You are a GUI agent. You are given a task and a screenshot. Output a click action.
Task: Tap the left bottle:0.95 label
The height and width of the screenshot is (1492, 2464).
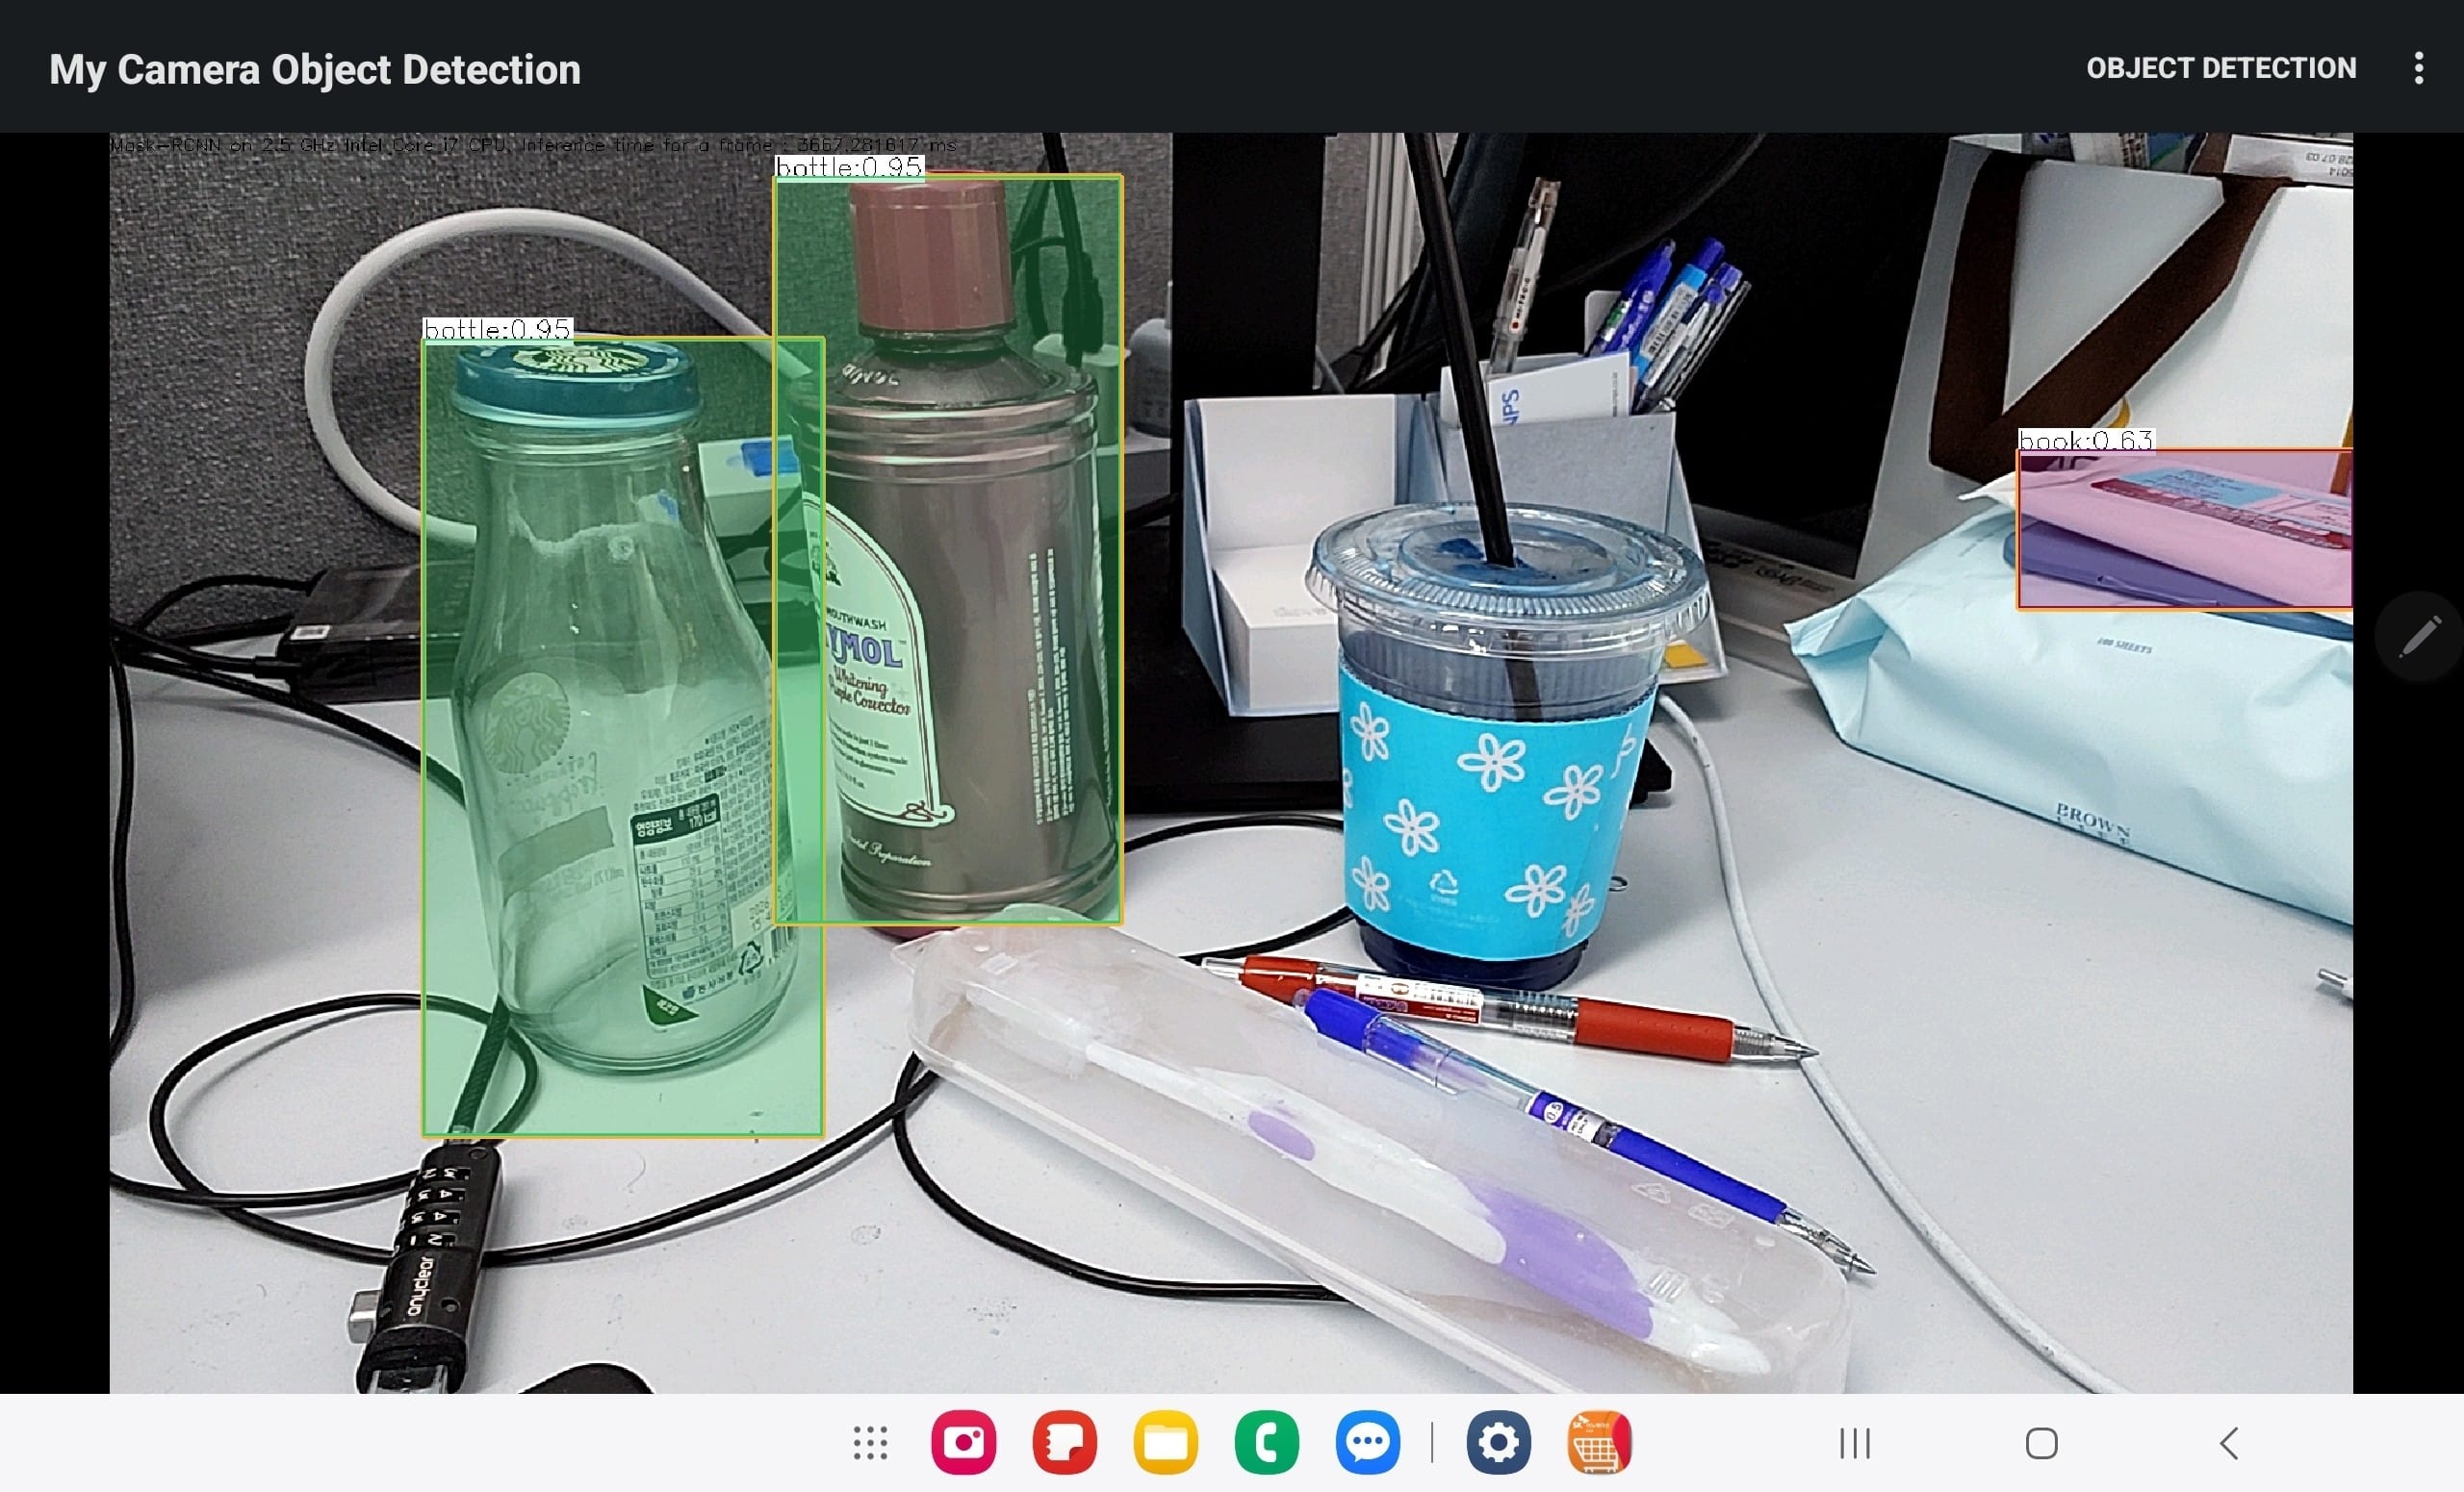coord(497,329)
